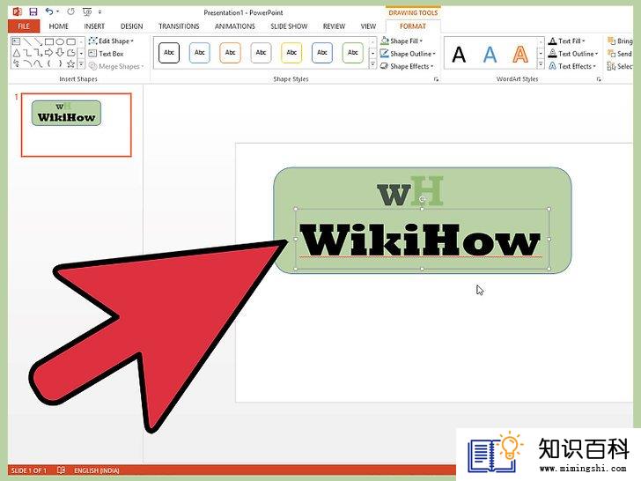Apply the blue A WordArt style

pos(490,54)
